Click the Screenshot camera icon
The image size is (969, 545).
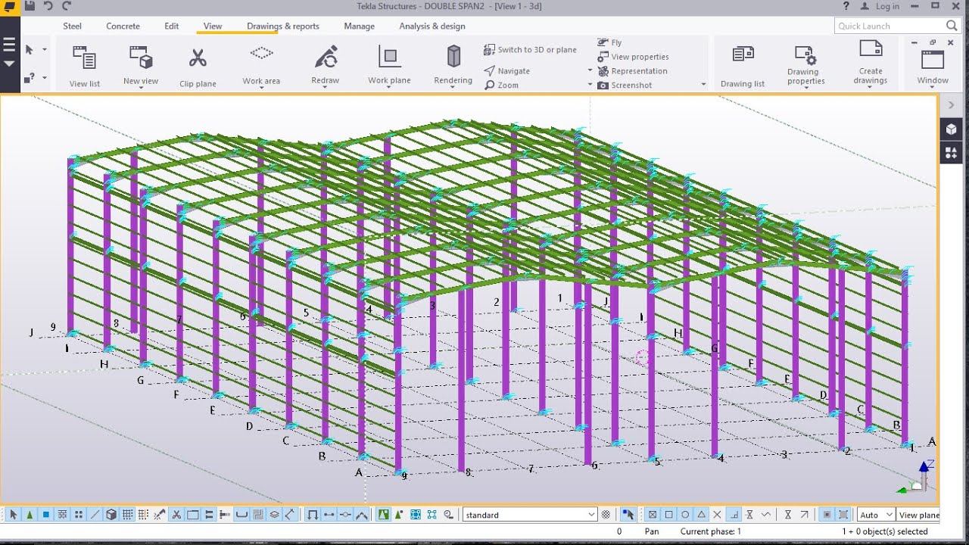click(603, 86)
